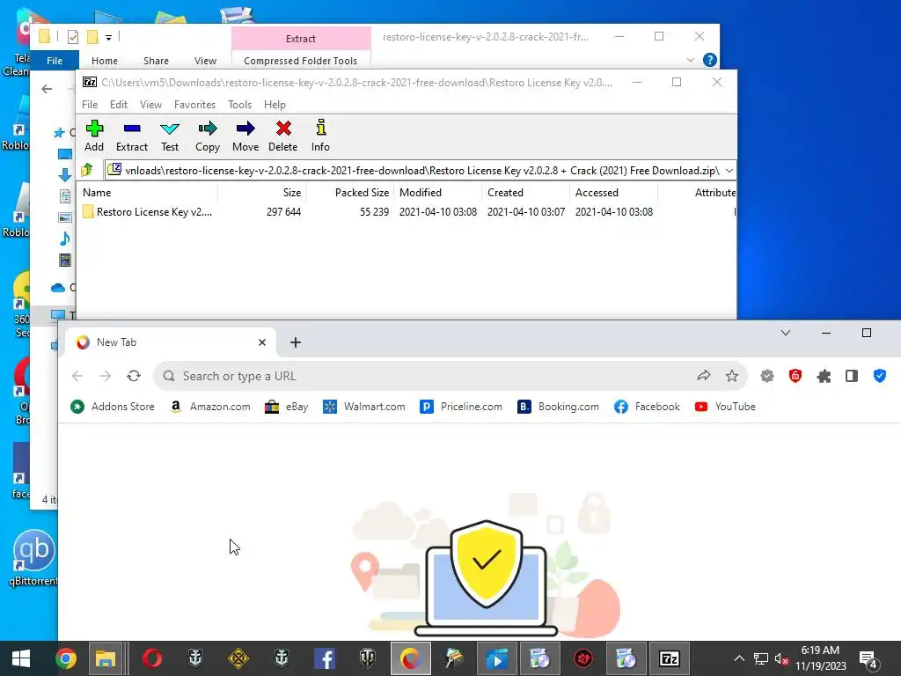Open Explorer help question mark icon
The image size is (901, 676).
[x=710, y=60]
